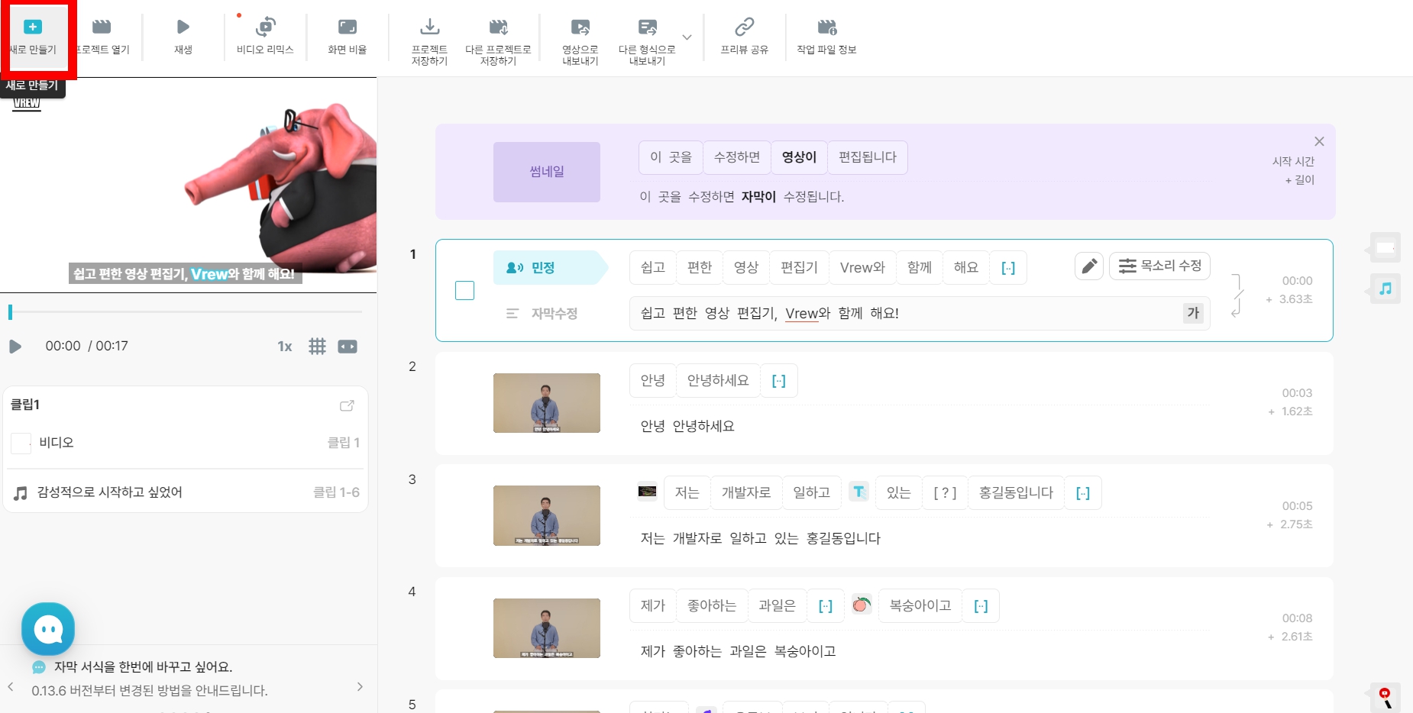The image size is (1413, 713).
Task: Save with 프로젝트 저장하기 icon
Action: pyautogui.click(x=430, y=27)
